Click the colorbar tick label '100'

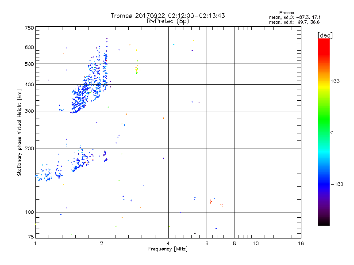point(335,81)
